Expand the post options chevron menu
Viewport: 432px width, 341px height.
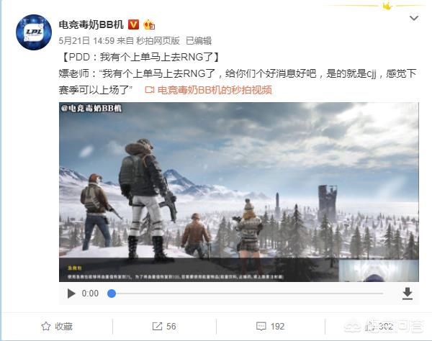pos(414,18)
